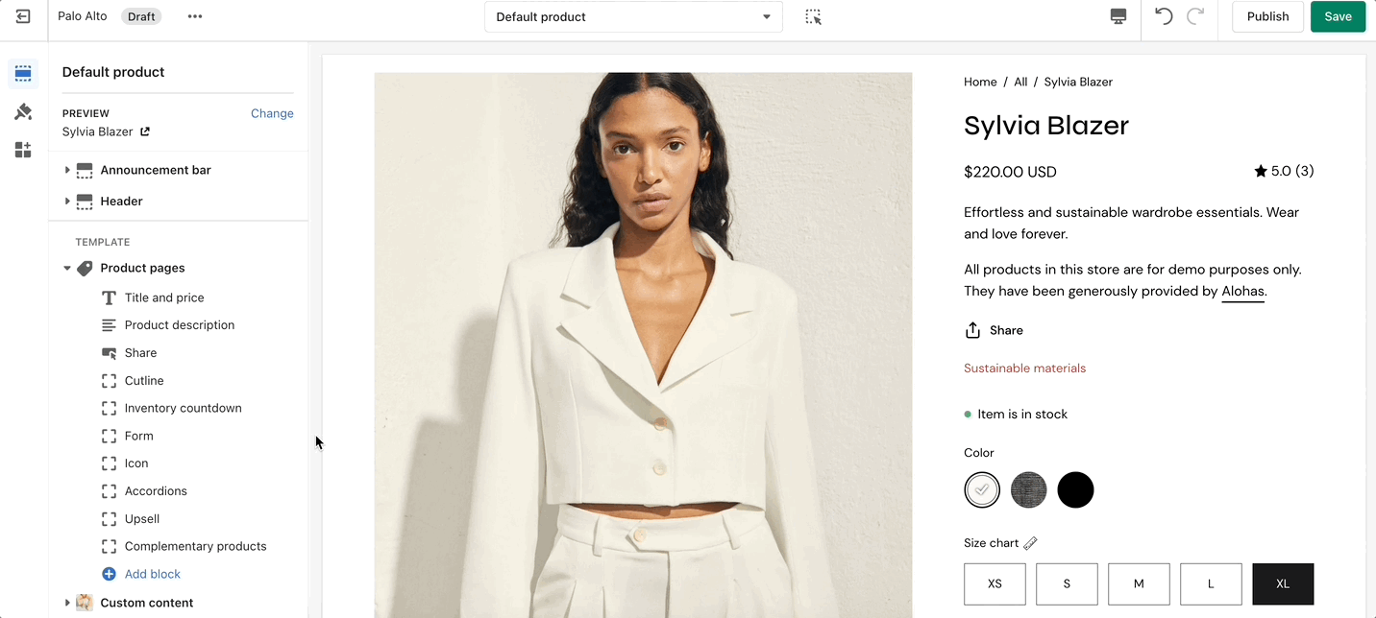
Task: Choose the L size option
Action: [x=1211, y=583]
